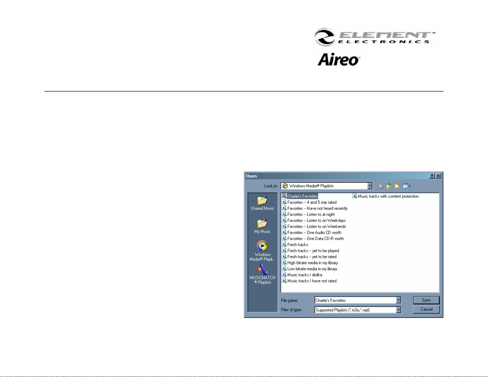Viewport: 488px width, 377px height.
Task: Go back to the last folder visited
Action: [x=381, y=186]
